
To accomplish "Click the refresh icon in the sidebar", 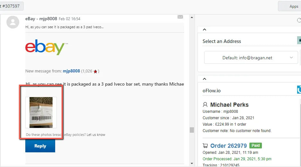I will [299, 20].
